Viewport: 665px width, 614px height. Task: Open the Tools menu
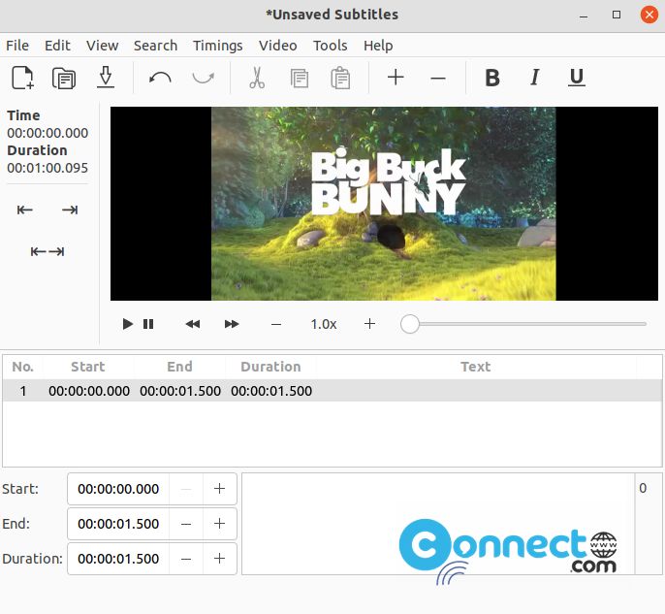click(330, 46)
